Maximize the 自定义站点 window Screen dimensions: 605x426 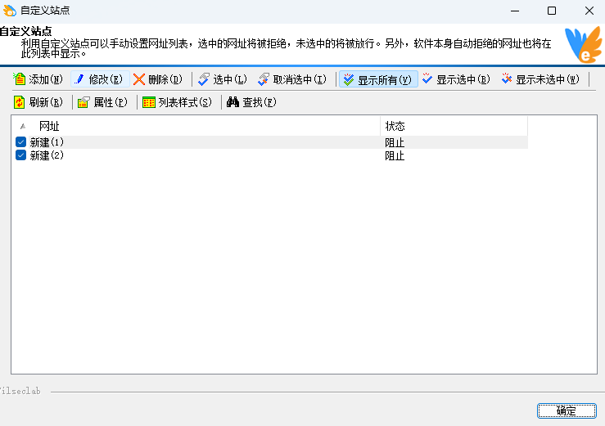point(552,11)
